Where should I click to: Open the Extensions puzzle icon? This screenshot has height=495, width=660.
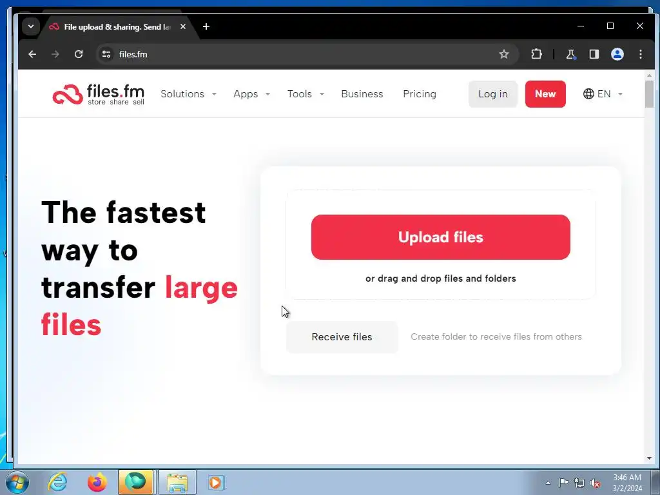coord(536,54)
